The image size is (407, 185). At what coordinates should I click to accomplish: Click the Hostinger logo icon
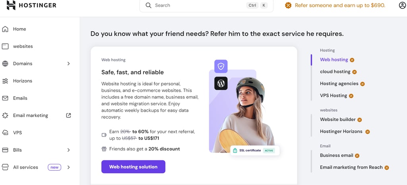click(x=11, y=5)
